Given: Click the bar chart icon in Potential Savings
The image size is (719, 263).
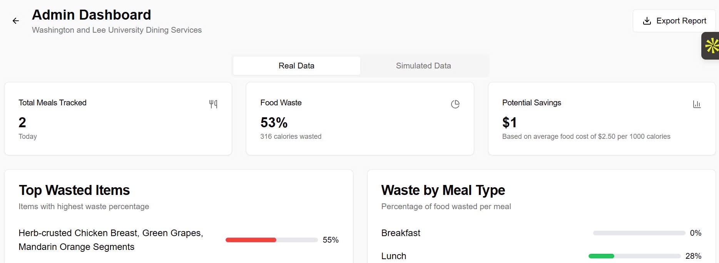Looking at the screenshot, I should pos(697,104).
